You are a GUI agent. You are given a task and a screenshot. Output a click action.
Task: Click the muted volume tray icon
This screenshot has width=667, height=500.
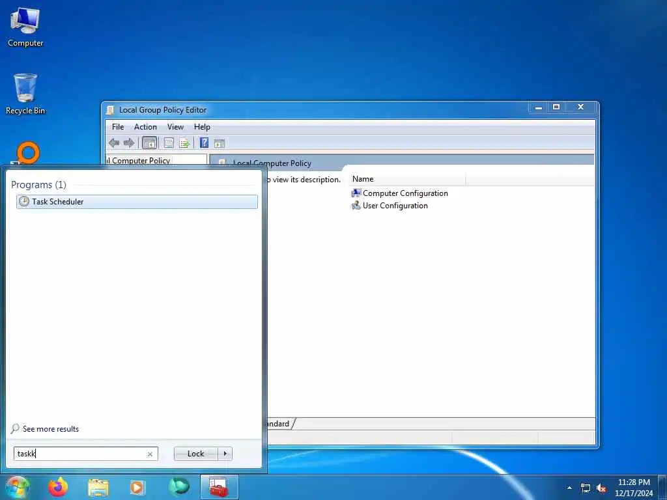(x=601, y=488)
